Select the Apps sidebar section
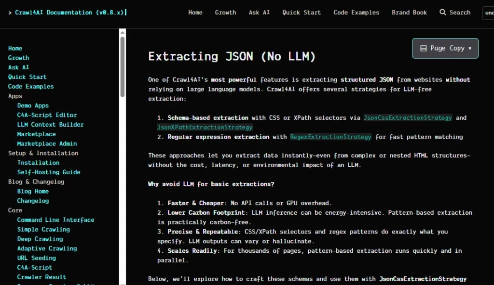The height and width of the screenshot is (285, 494). coord(15,96)
